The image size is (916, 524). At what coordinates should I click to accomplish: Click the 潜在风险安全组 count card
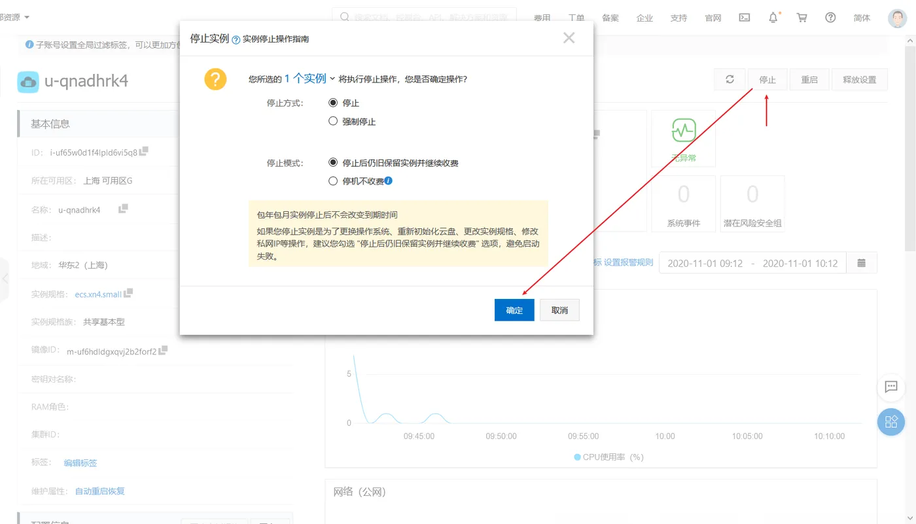(x=752, y=203)
